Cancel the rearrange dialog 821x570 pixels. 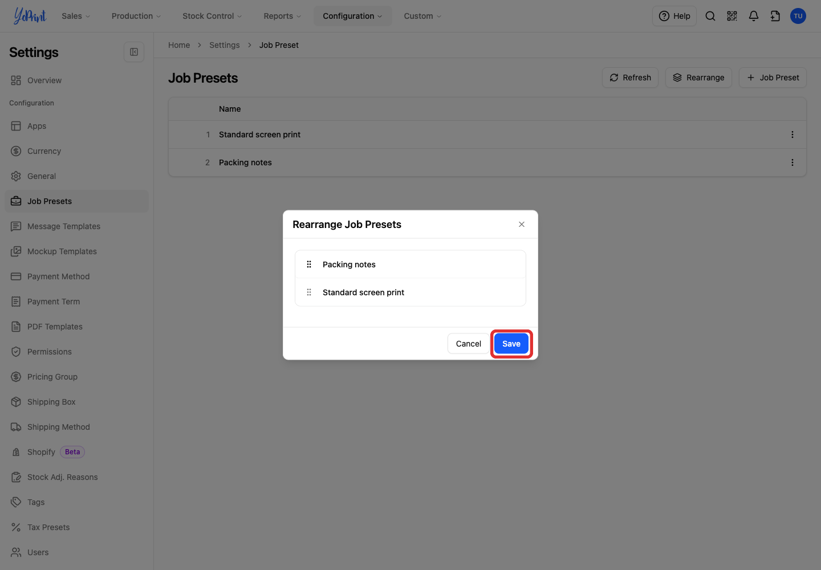469,344
